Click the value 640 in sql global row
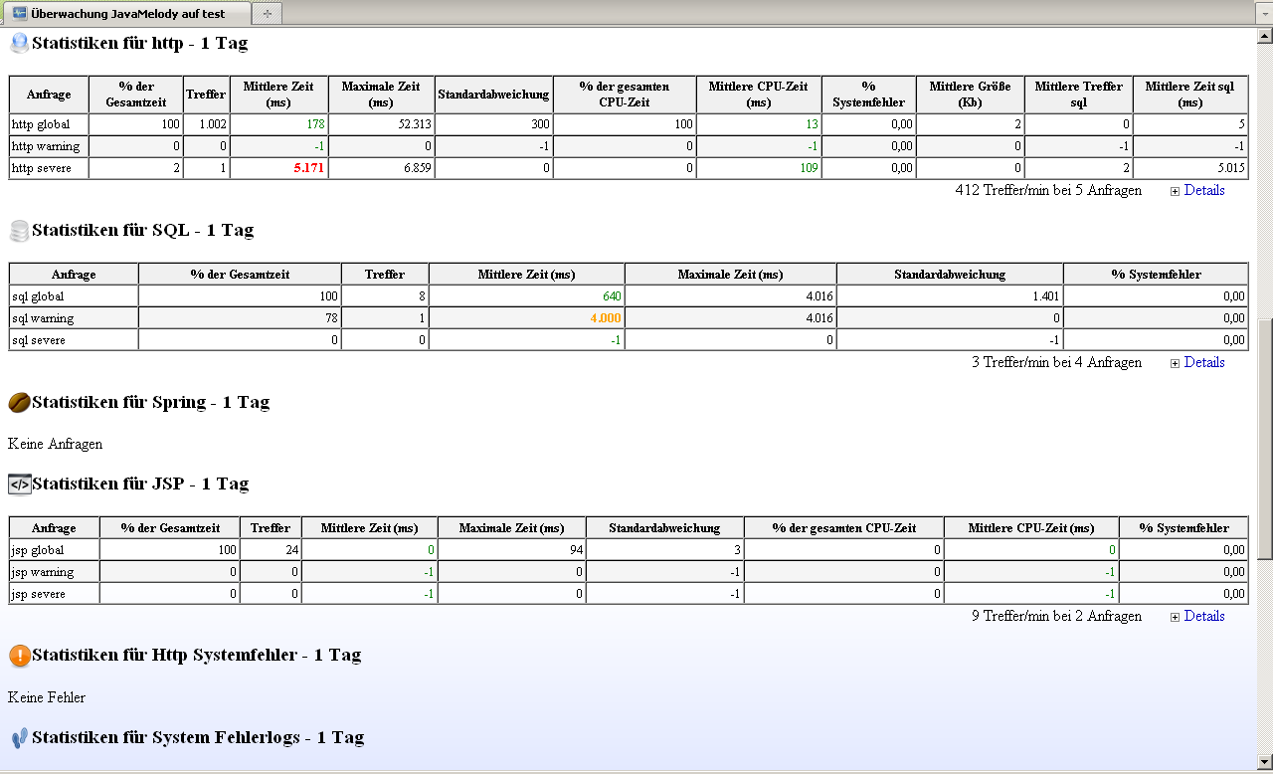The height and width of the screenshot is (774, 1273). click(612, 296)
